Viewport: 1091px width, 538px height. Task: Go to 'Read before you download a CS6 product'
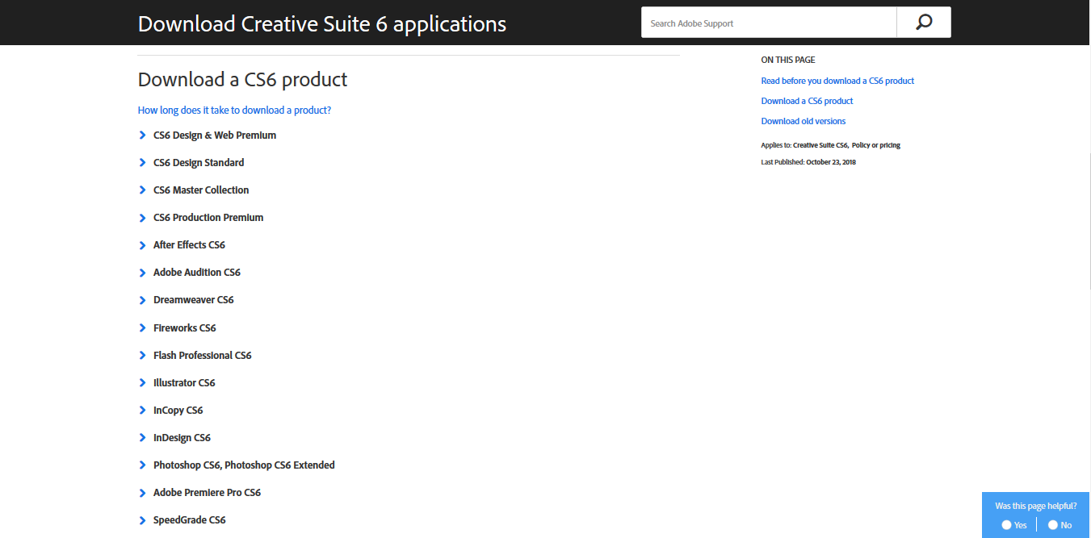[x=837, y=81]
